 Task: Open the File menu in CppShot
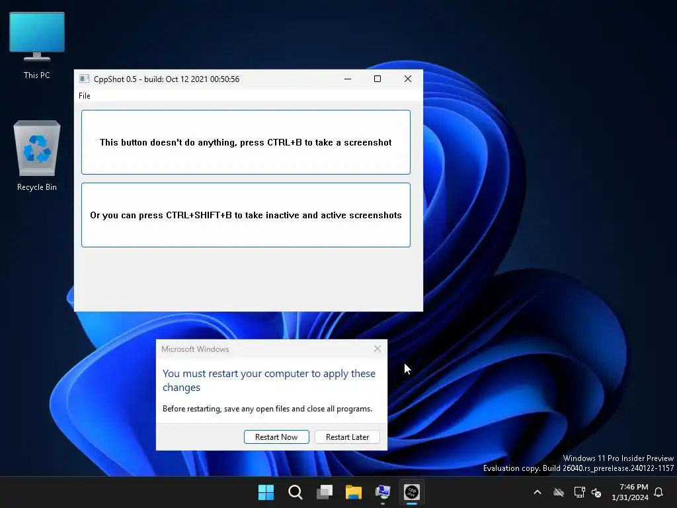click(84, 96)
